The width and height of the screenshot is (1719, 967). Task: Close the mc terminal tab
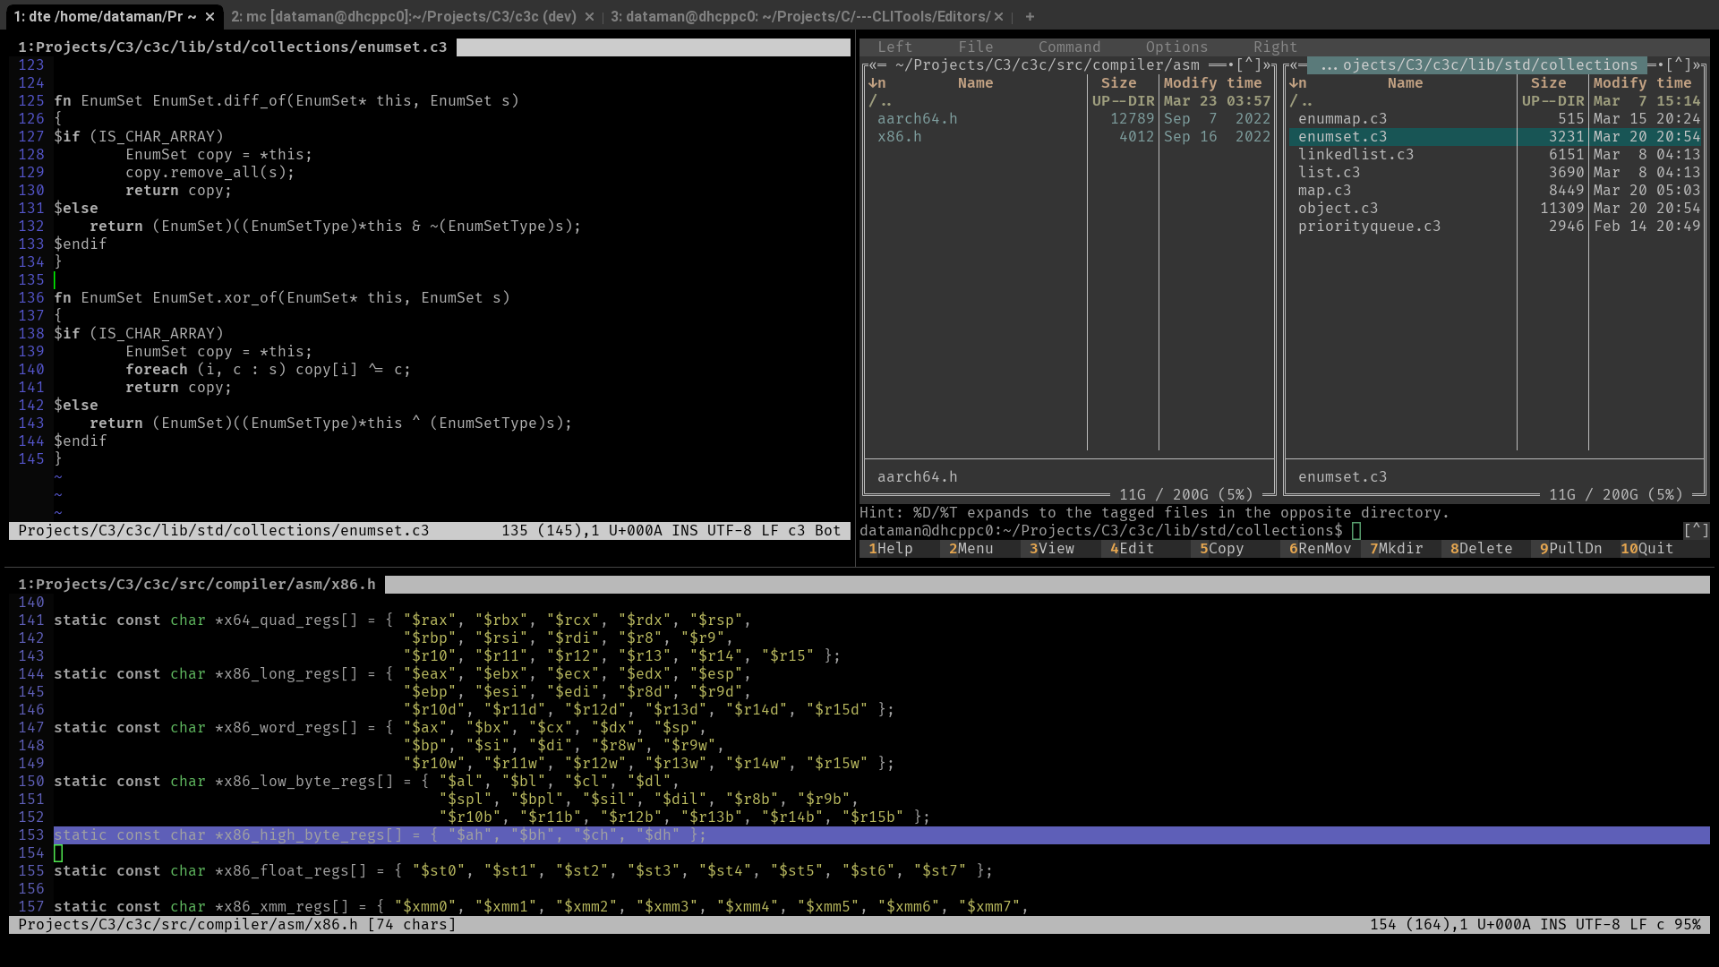(589, 16)
